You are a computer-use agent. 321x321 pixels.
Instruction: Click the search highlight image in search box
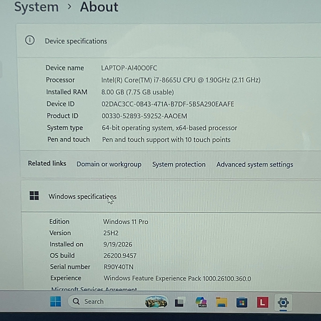tap(156, 302)
